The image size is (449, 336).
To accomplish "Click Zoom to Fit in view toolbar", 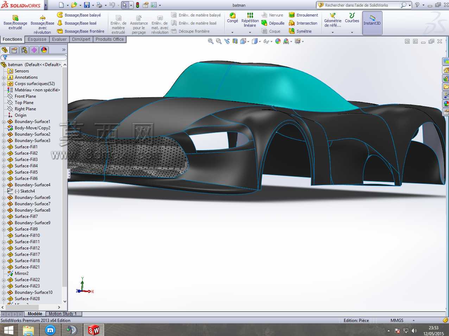I will click(210, 41).
